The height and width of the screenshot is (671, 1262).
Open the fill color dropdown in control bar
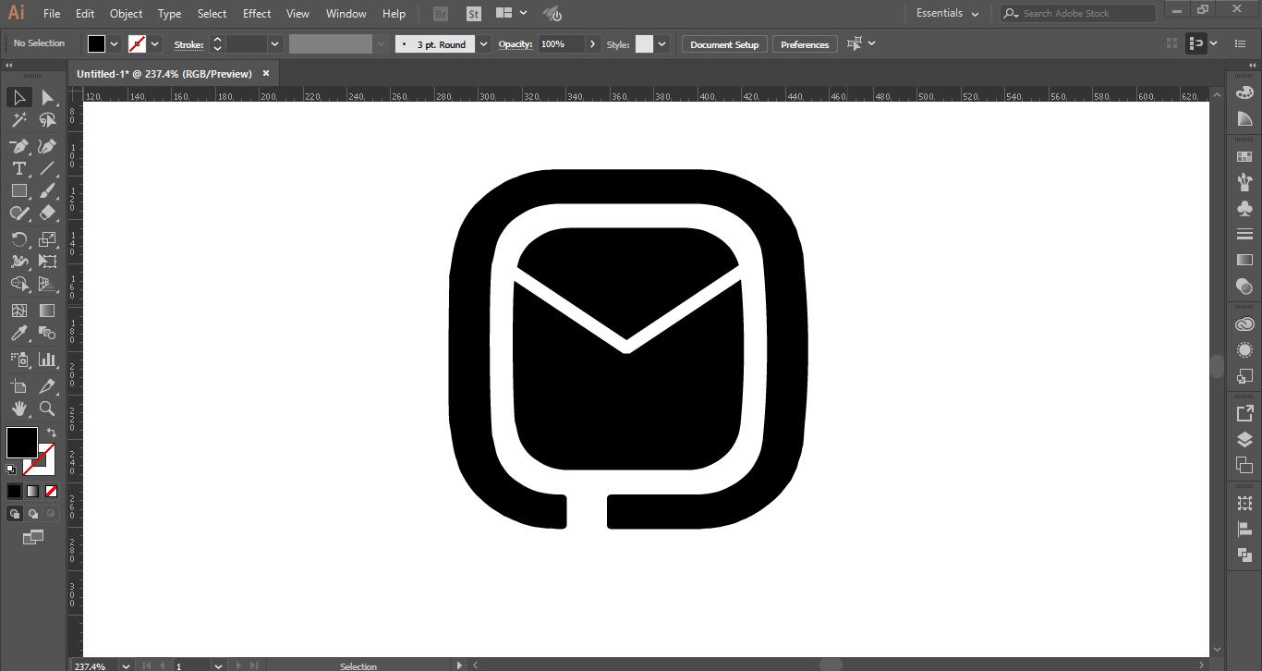(x=115, y=43)
